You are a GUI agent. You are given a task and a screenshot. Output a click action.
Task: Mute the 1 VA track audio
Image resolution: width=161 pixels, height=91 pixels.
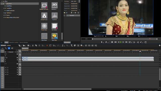tap(17, 60)
